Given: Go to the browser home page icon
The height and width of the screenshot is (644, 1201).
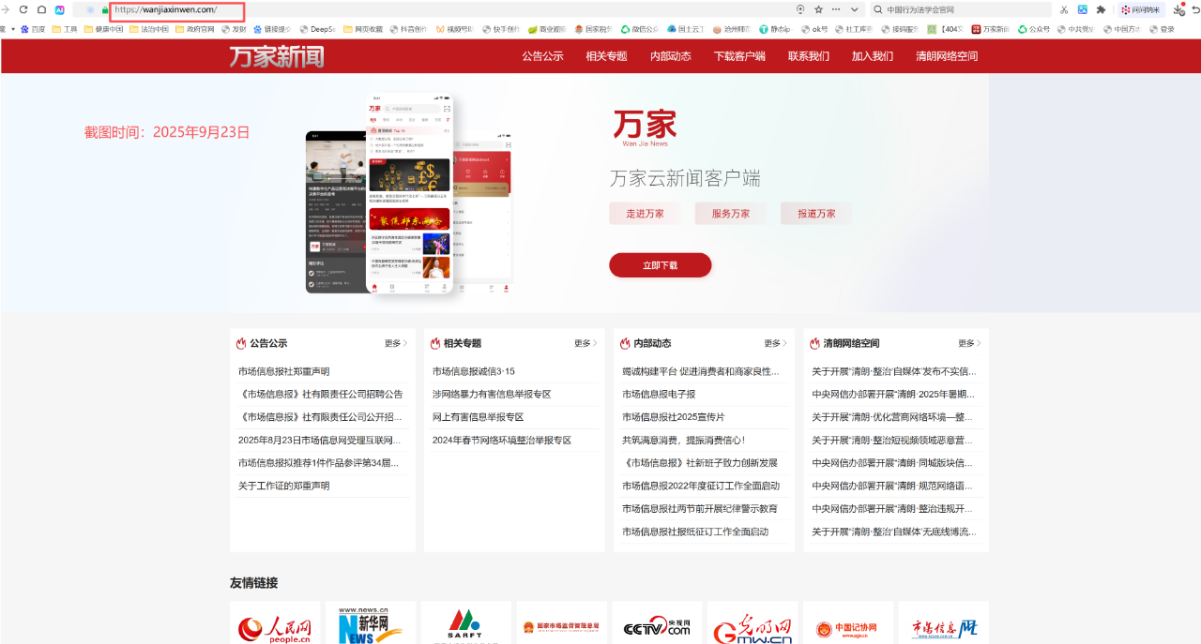Looking at the screenshot, I should coord(41,9).
